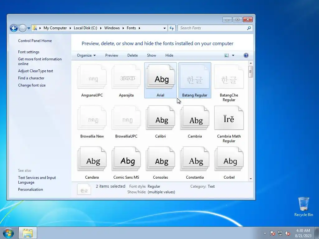Go to Windows folder breadcrumb

coord(112,28)
